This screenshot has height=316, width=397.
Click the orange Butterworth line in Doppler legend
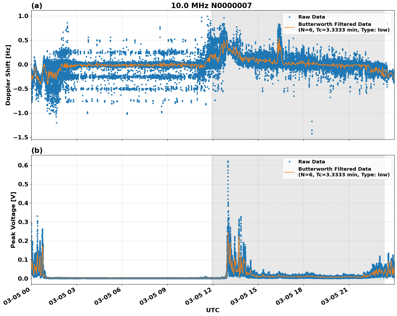289,27
